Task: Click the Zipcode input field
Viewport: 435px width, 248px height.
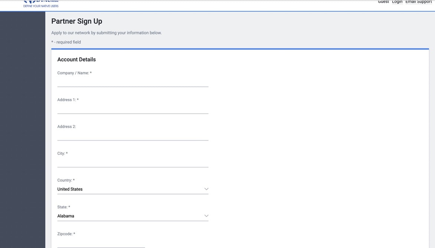Action: [101, 243]
